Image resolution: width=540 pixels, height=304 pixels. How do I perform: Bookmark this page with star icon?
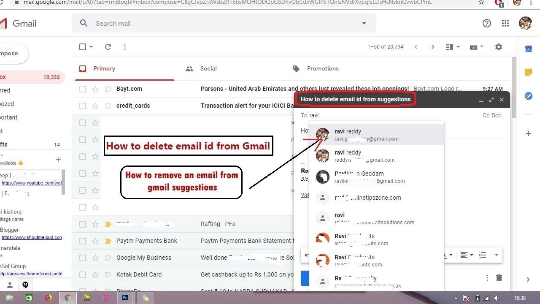(481, 2)
